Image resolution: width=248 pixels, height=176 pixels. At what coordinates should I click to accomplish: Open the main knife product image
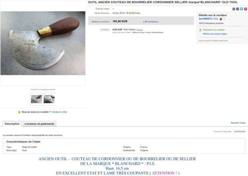tap(43, 43)
